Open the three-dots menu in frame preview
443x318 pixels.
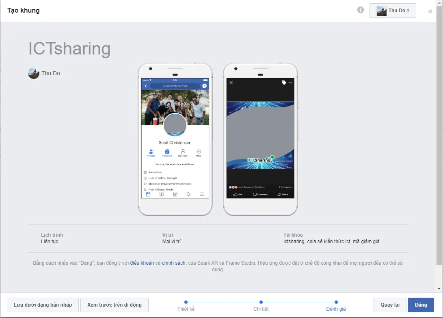[x=291, y=83]
